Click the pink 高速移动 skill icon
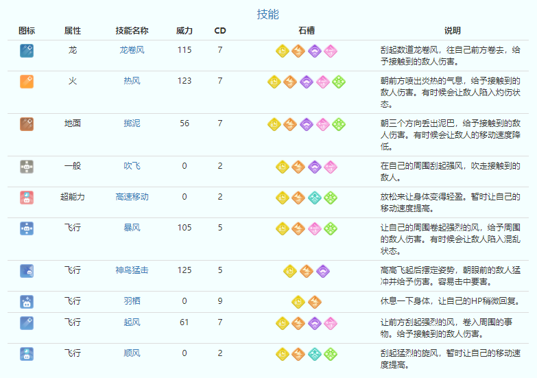This screenshot has height=378, width=537. (x=27, y=198)
